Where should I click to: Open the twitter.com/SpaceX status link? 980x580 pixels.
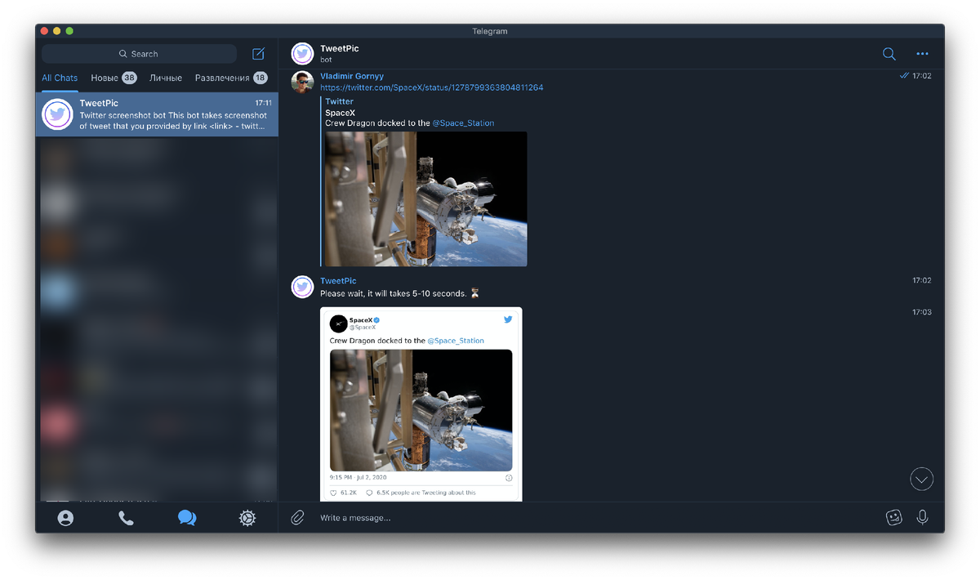pos(431,87)
